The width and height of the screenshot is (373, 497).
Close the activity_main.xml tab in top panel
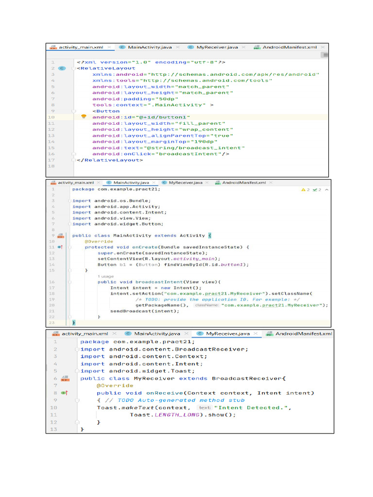109,47
